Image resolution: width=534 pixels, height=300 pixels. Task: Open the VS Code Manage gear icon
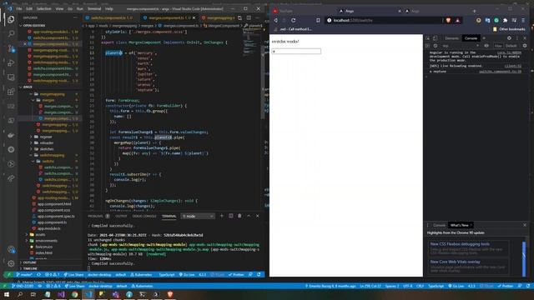(11, 263)
